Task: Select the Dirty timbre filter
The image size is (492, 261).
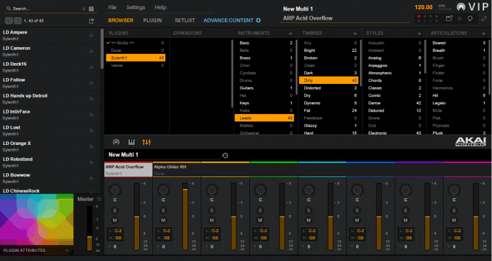Action: point(329,80)
